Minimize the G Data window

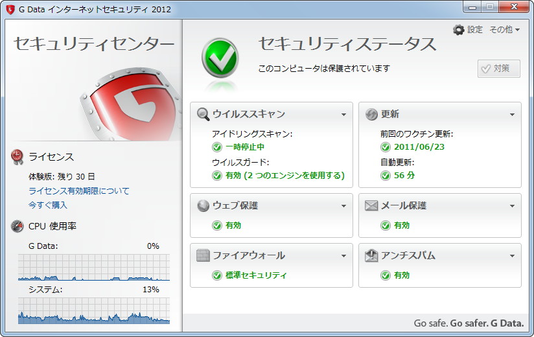(472, 7)
